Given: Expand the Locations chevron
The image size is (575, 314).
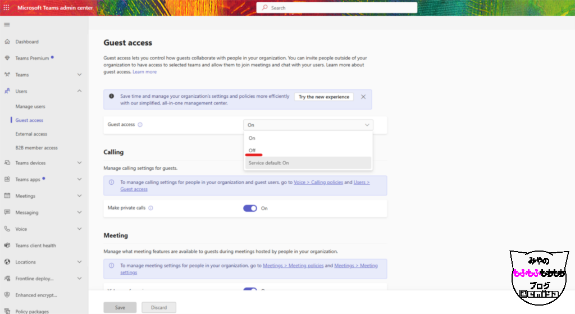Looking at the screenshot, I should click(x=80, y=262).
